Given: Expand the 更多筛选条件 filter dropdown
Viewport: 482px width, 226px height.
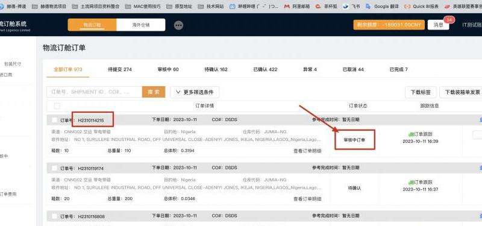Looking at the screenshot, I should click(195, 92).
